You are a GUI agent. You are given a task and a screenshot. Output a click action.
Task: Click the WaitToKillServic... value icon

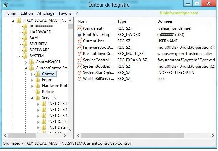click(x=80, y=78)
